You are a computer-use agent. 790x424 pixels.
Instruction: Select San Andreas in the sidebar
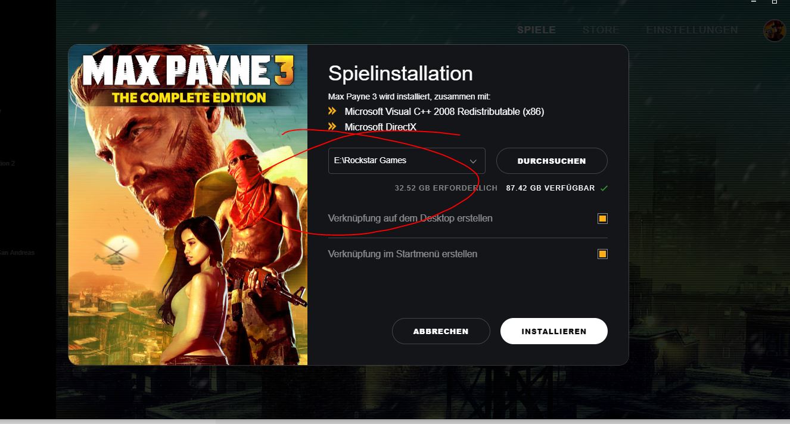coord(17,252)
